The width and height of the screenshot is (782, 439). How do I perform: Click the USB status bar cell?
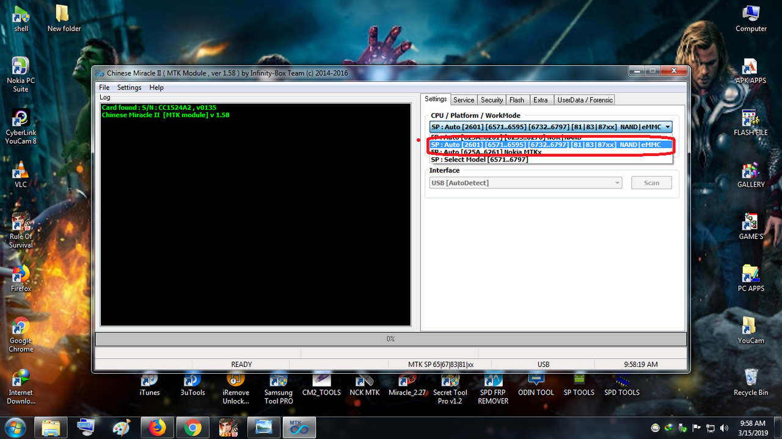pos(543,365)
